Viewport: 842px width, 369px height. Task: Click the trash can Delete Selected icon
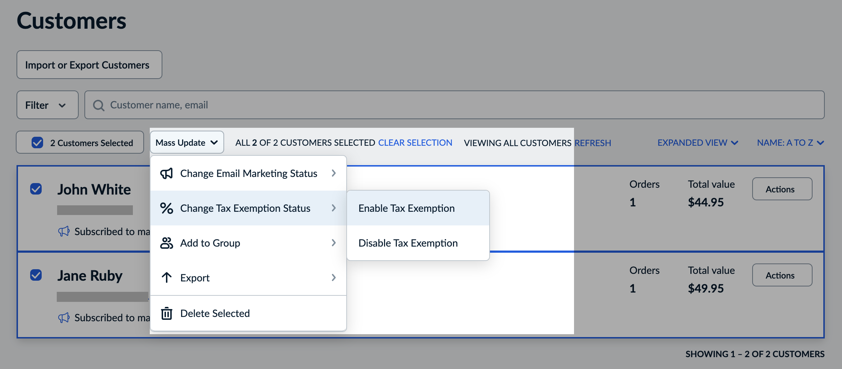tap(166, 313)
